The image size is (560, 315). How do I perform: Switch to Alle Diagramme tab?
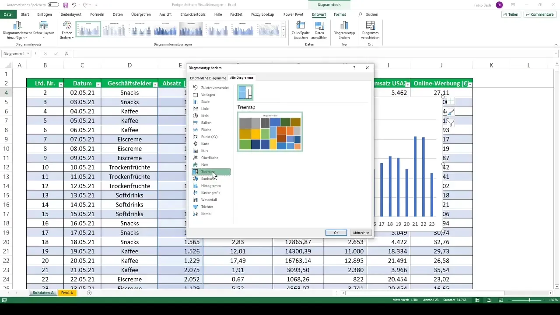coord(242,77)
